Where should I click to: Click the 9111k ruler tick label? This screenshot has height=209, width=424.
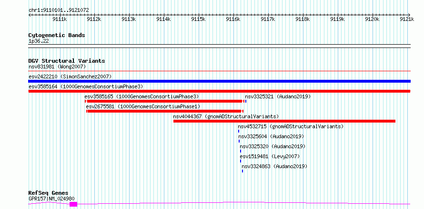coord(60,19)
